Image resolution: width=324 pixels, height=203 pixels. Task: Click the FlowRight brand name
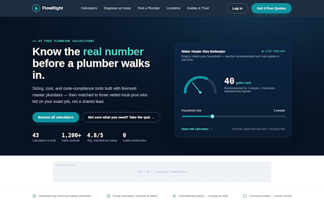pyautogui.click(x=52, y=8)
